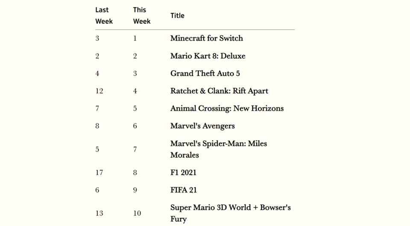Click the 'Last Week' column header
The width and height of the screenshot is (410, 226).
tap(104, 15)
